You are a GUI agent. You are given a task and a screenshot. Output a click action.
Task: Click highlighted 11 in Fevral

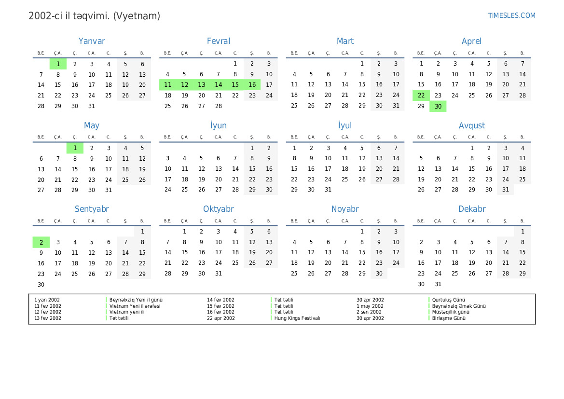[x=167, y=85]
